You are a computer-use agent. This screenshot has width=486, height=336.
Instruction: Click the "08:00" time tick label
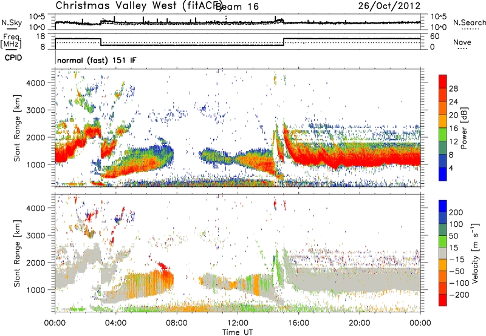[x=177, y=323]
